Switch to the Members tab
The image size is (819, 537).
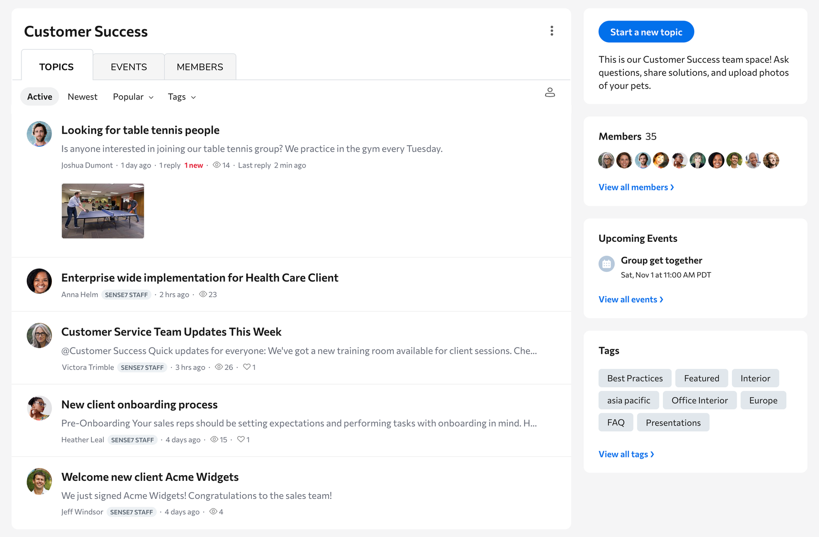tap(200, 67)
